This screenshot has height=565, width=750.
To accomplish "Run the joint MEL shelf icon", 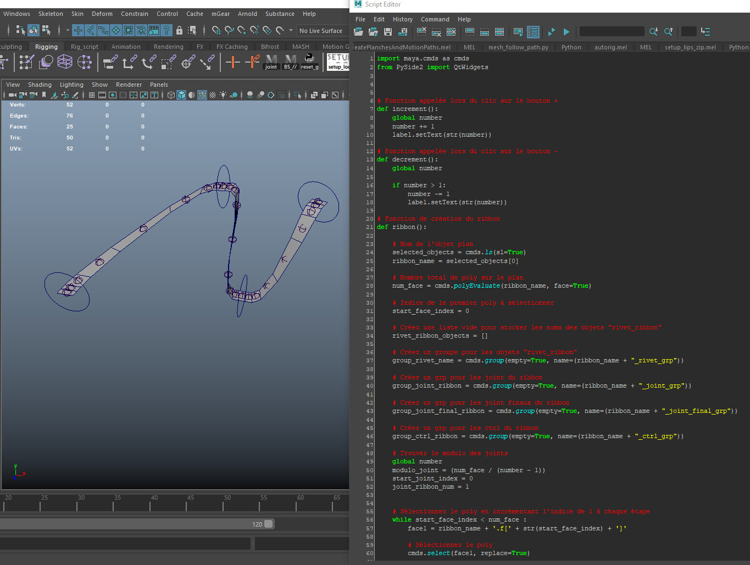I will point(271,60).
